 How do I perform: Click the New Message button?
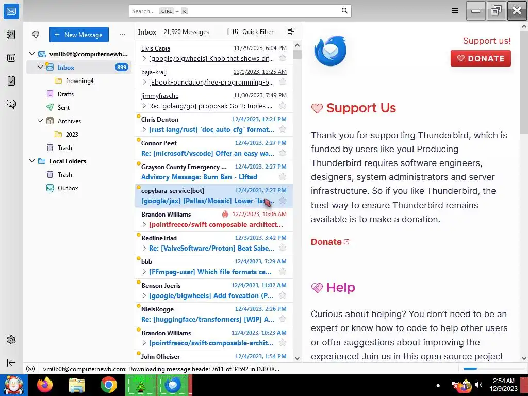tap(79, 35)
